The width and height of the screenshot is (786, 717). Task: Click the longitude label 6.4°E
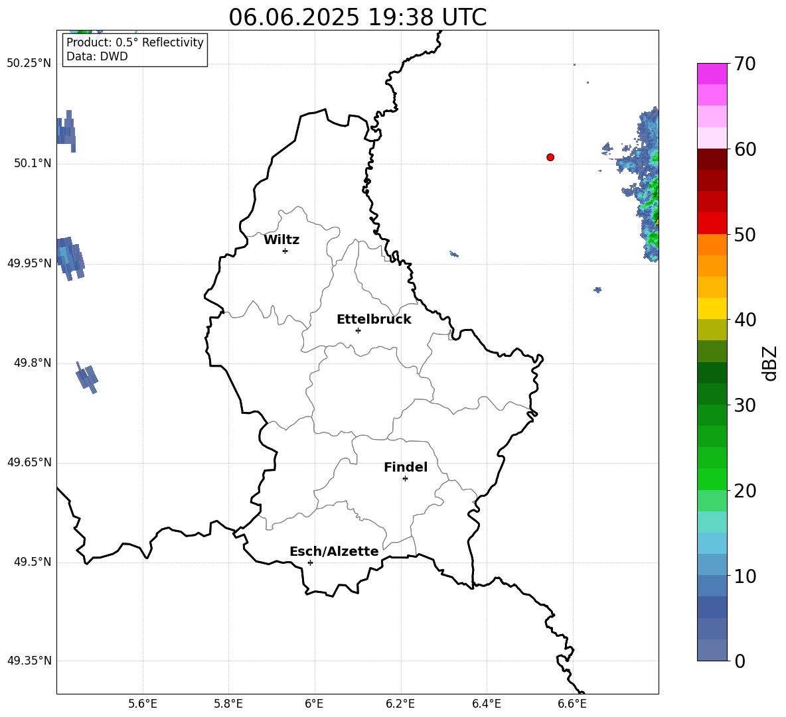pos(486,704)
